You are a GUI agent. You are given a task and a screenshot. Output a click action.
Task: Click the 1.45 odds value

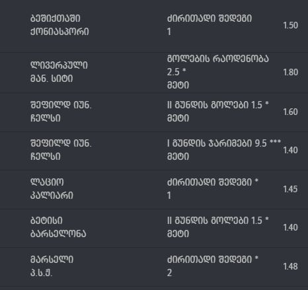[291, 189]
